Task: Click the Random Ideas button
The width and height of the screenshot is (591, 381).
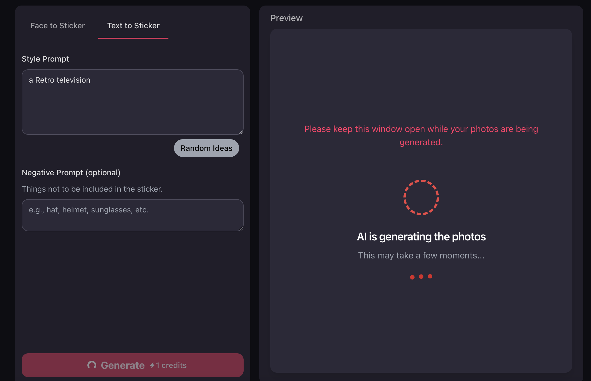Action: tap(206, 148)
